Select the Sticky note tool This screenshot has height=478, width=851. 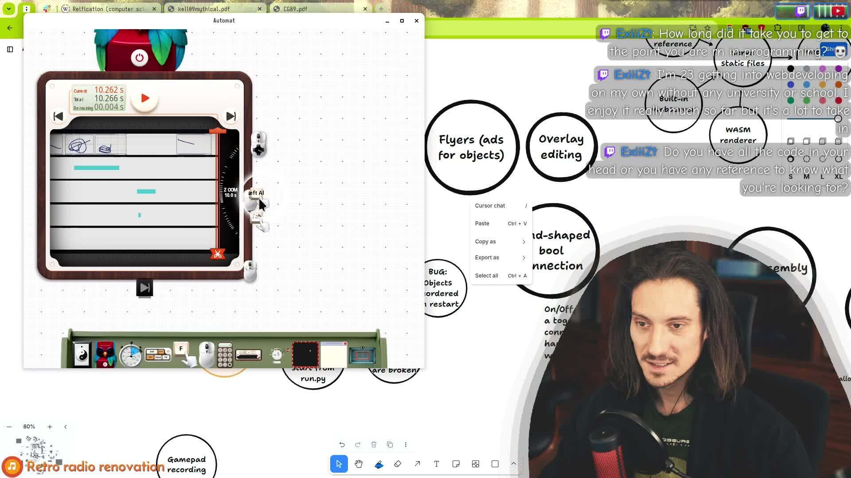pyautogui.click(x=456, y=464)
